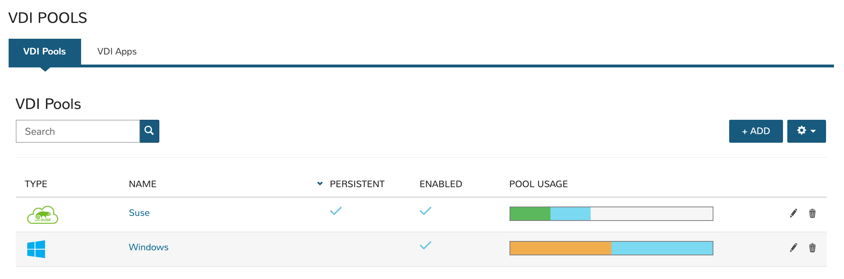Delete the Suse pool using trash icon
844x279 pixels.
tap(812, 213)
